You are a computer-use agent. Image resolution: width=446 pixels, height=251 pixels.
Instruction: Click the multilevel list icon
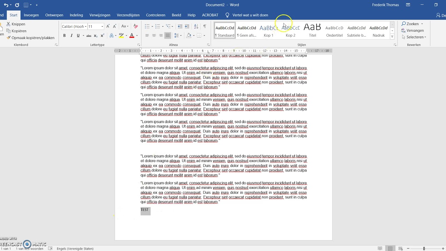[168, 26]
